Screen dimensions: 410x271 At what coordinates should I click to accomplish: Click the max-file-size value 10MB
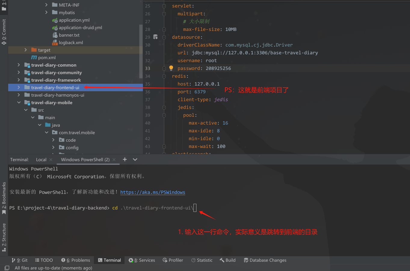[x=231, y=29]
